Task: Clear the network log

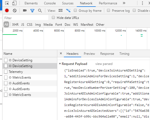Action: click(15, 10)
